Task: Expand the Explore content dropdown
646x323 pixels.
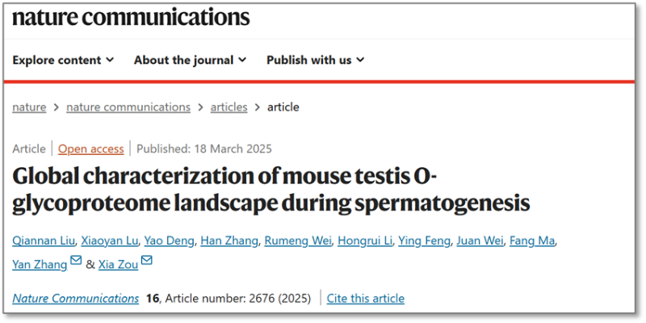Action: (63, 60)
